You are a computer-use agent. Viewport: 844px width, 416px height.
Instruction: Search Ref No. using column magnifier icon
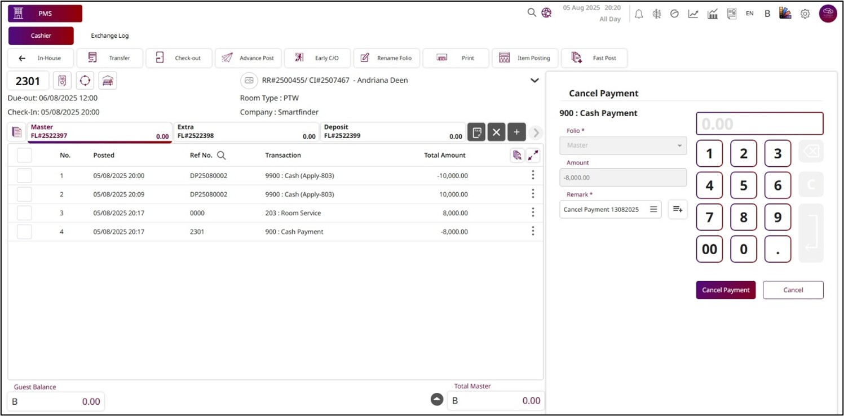[x=222, y=156]
